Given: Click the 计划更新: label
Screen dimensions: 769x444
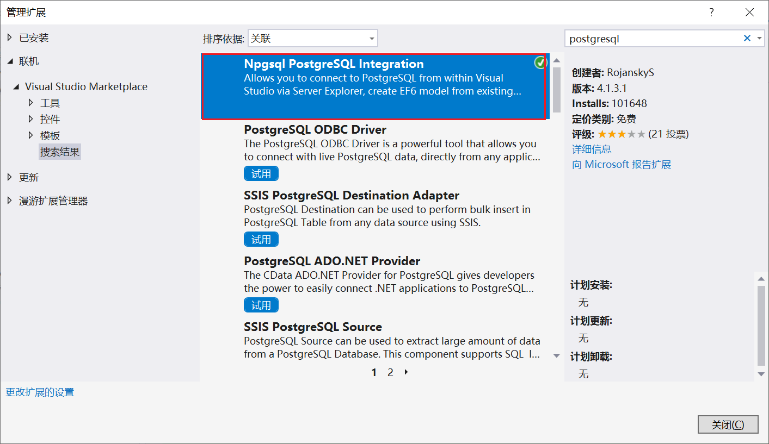Looking at the screenshot, I should tap(591, 321).
